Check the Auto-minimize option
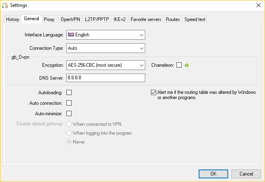Image resolution: width=265 pixels, height=182 pixels. click(69, 113)
